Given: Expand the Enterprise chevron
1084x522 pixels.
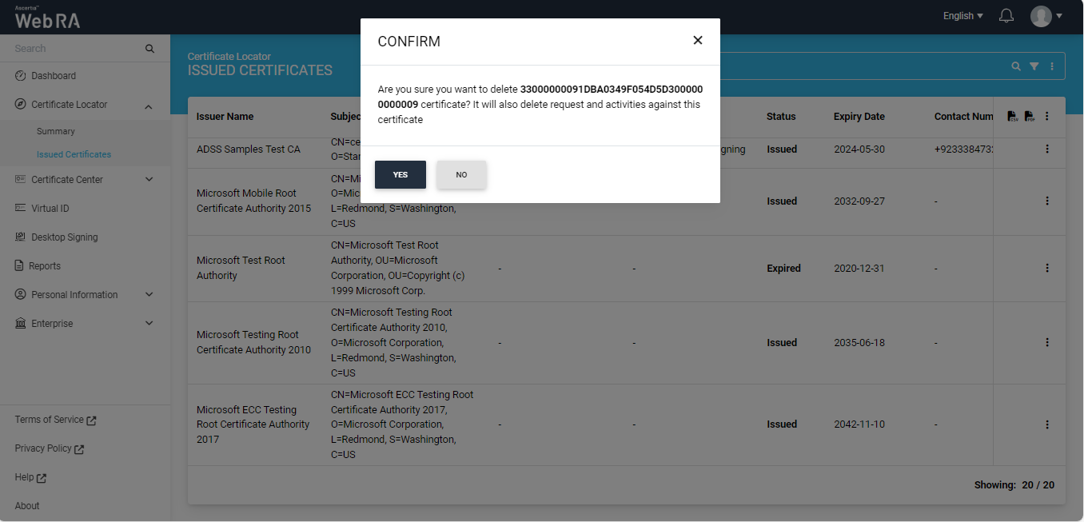Looking at the screenshot, I should click(x=149, y=324).
